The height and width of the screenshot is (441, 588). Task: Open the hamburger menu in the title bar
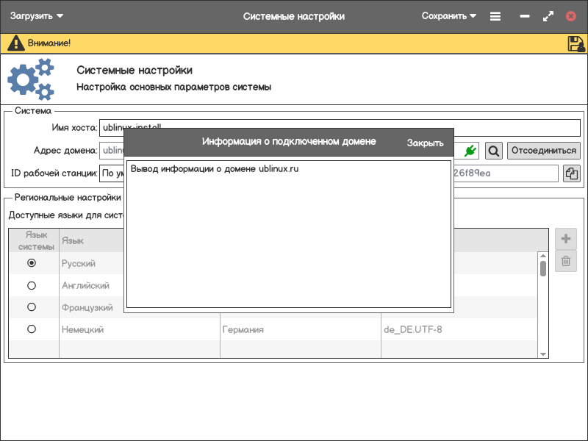(x=495, y=16)
